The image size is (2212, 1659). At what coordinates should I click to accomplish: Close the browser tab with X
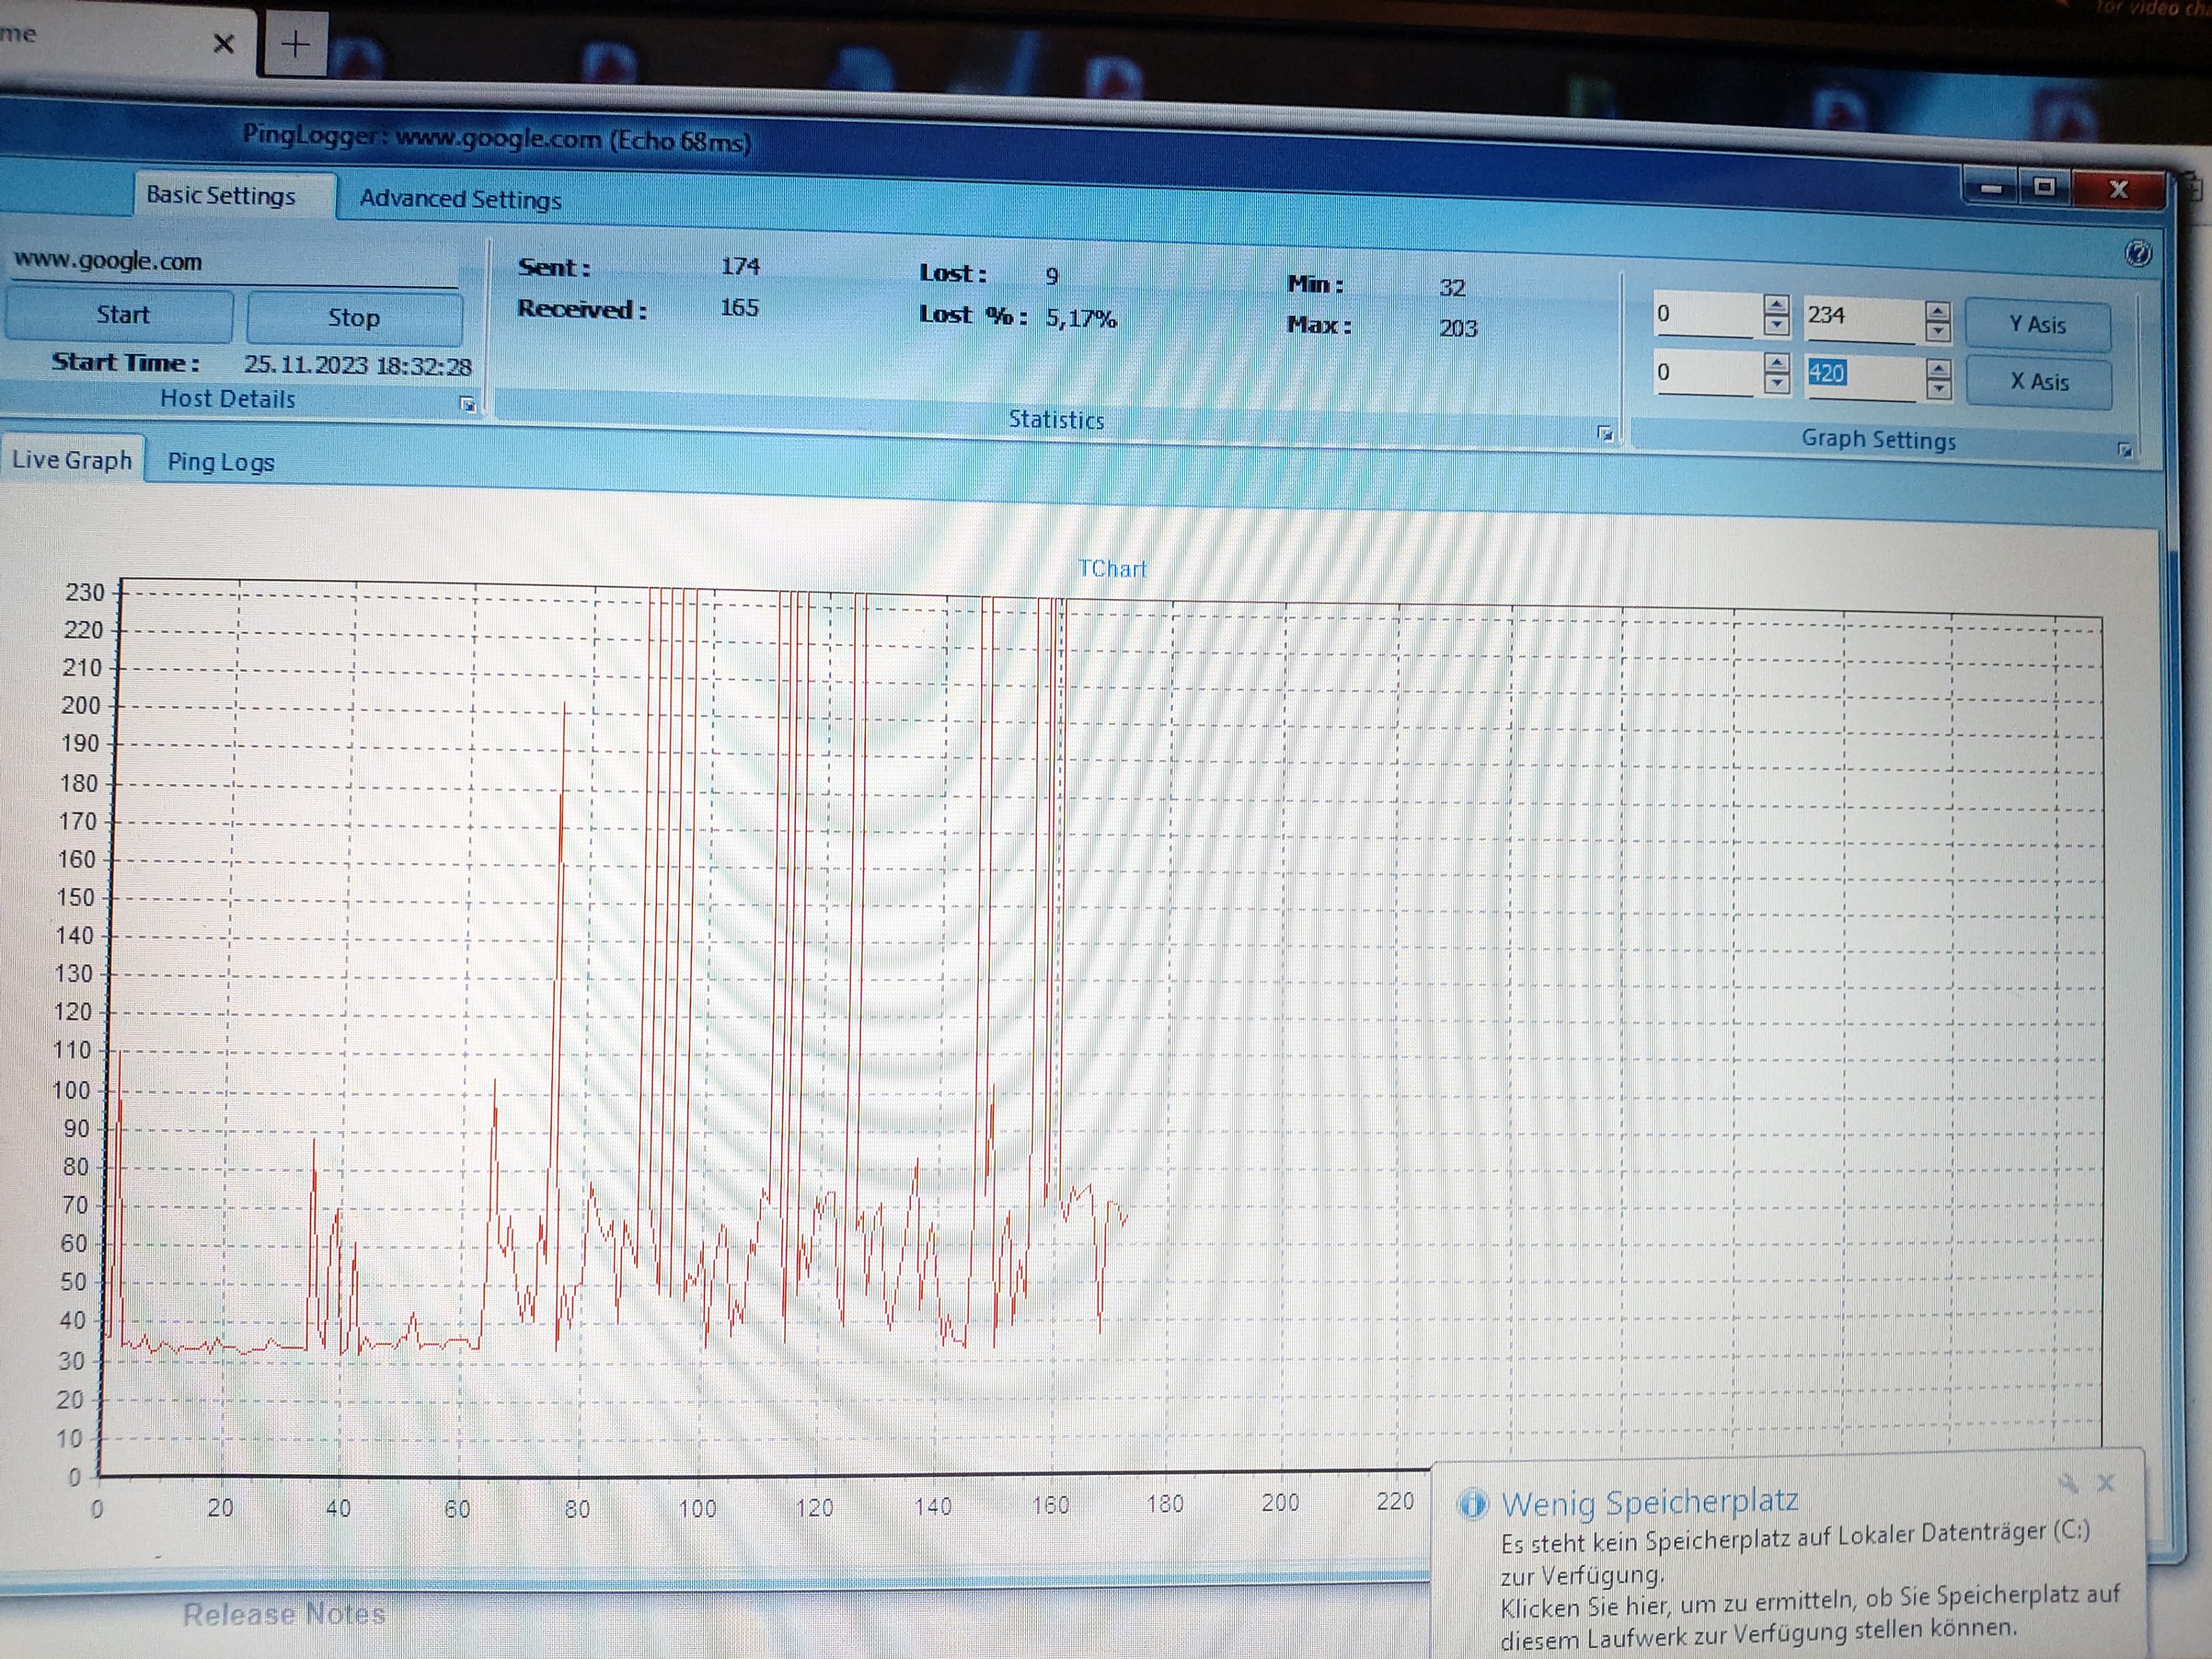(224, 44)
